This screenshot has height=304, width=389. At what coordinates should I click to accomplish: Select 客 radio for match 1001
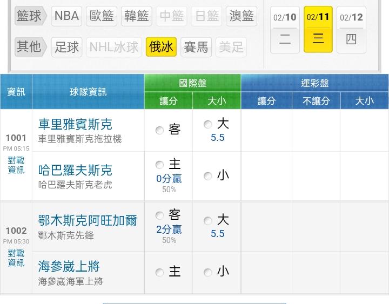[x=159, y=130]
